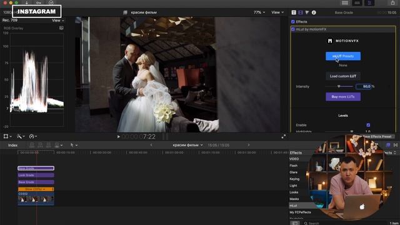Select the top Base Grade adjustment clip
This screenshot has height=225, width=400.
pyautogui.click(x=36, y=168)
